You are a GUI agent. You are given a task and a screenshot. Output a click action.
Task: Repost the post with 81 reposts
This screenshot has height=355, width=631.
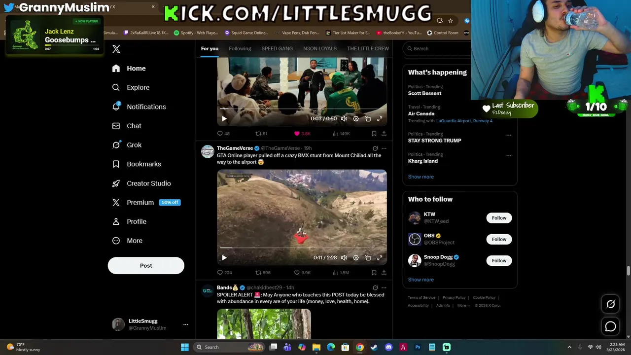pos(261,134)
